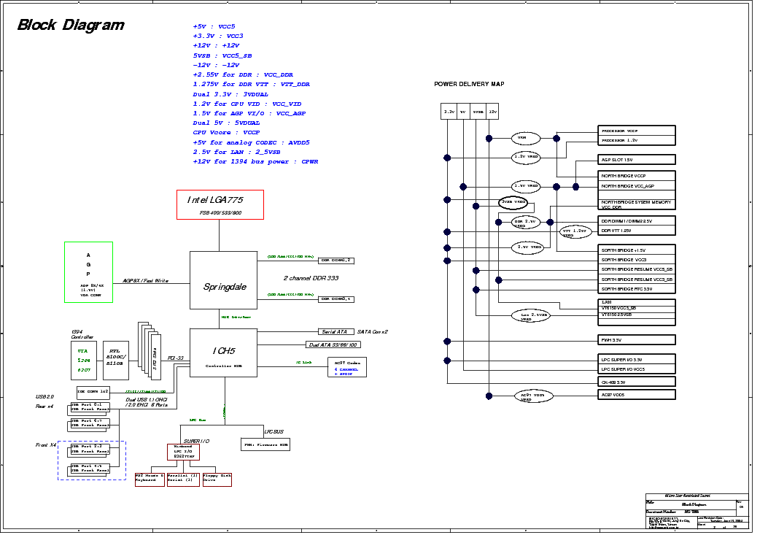Select the "2.5v for LAN" legend line
Image resolution: width=768 pixels, height=543 pixels.
(x=236, y=152)
